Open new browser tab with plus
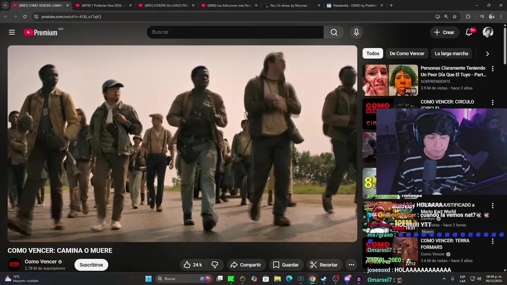The width and height of the screenshot is (507, 285). (x=391, y=6)
